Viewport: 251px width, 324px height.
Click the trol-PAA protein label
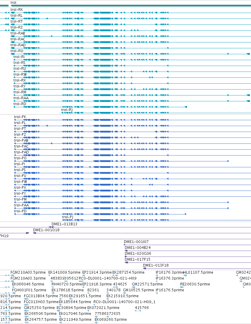[22, 205]
